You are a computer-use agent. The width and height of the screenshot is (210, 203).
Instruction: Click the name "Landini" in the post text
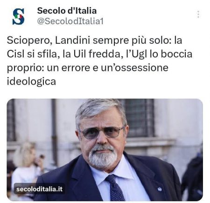pyautogui.click(x=72, y=40)
